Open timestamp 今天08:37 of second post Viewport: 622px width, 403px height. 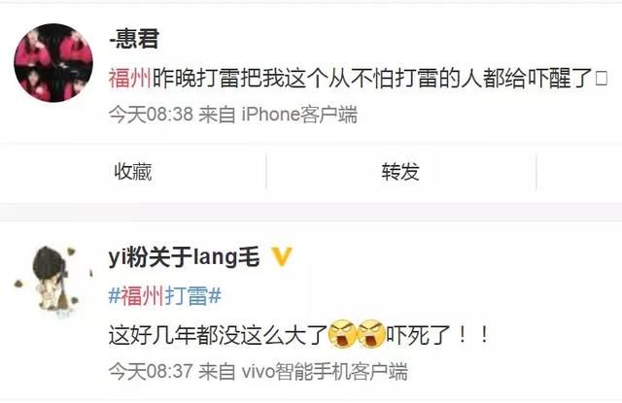pos(151,372)
